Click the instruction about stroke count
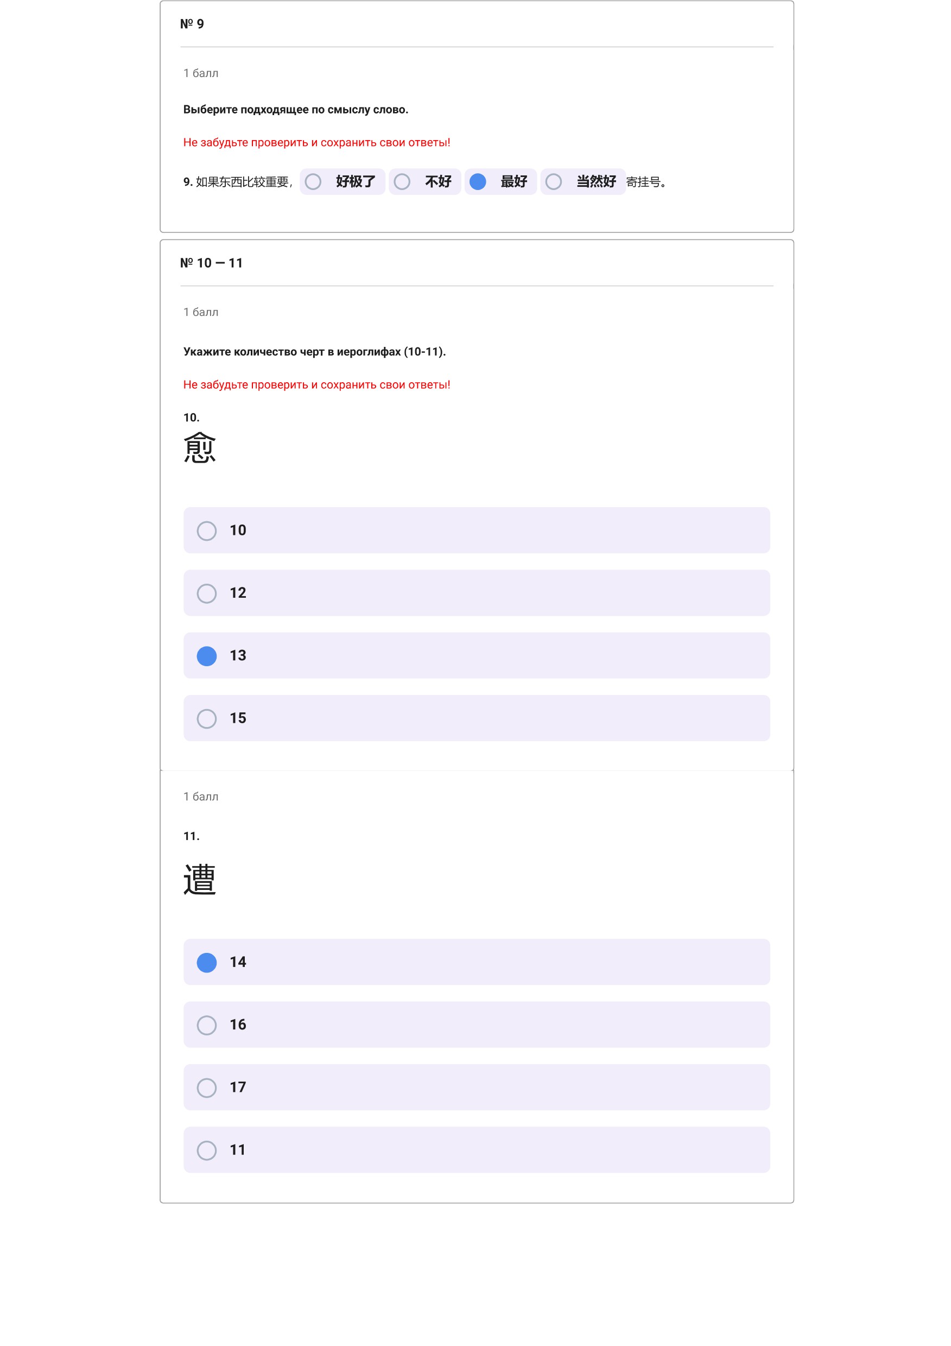 [x=315, y=352]
